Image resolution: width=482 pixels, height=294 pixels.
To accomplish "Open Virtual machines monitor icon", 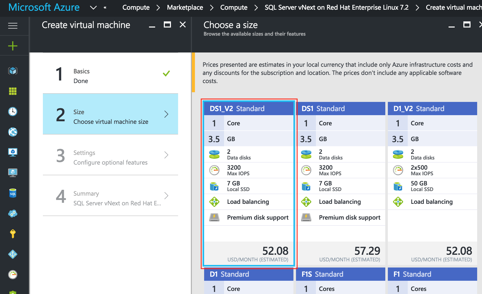I will pyautogui.click(x=13, y=152).
